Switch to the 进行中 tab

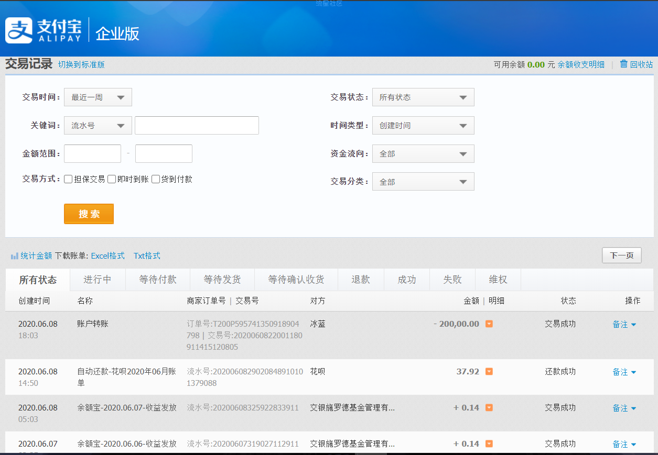[x=98, y=280]
